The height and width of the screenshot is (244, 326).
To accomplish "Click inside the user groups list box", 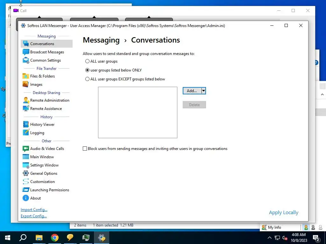I will point(138,112).
